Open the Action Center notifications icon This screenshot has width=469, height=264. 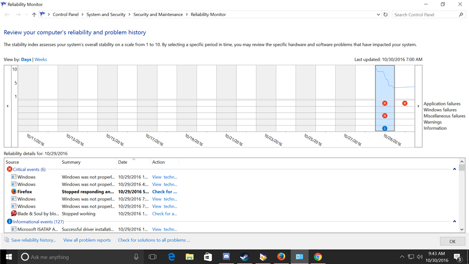[x=458, y=257]
